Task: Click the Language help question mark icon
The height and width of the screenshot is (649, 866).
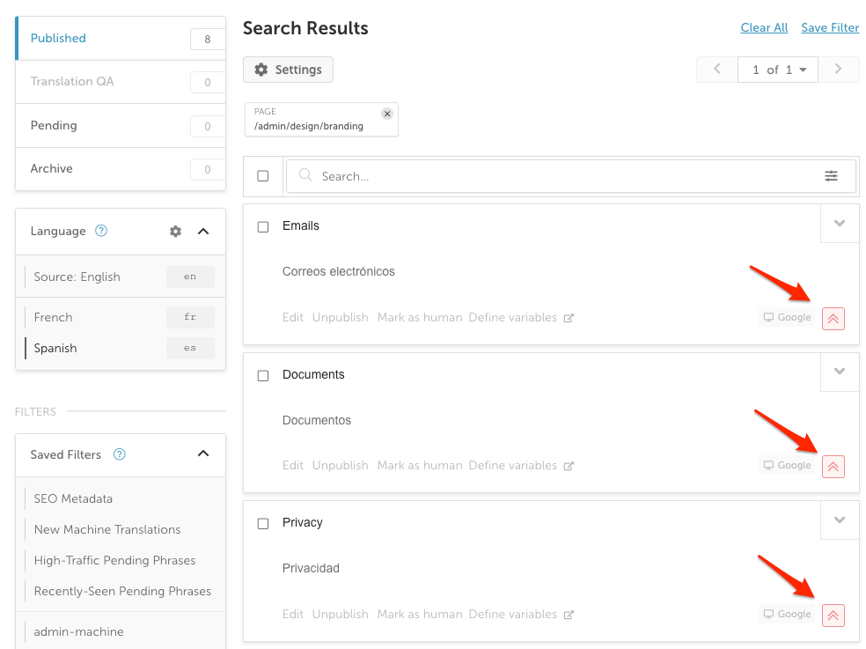Action: pyautogui.click(x=101, y=231)
